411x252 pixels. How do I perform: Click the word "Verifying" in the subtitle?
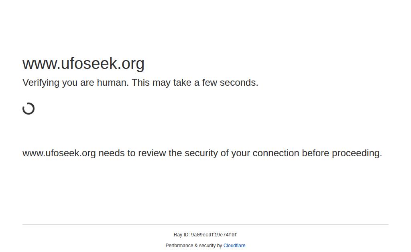41,83
